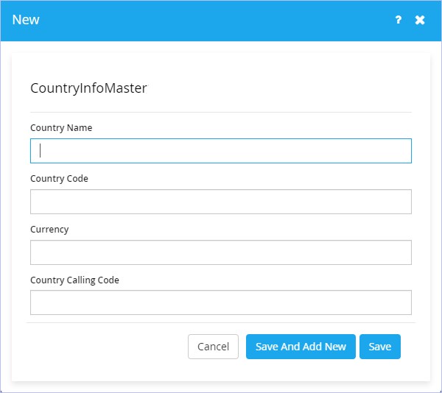
Task: Select the Currency label
Action: point(49,230)
